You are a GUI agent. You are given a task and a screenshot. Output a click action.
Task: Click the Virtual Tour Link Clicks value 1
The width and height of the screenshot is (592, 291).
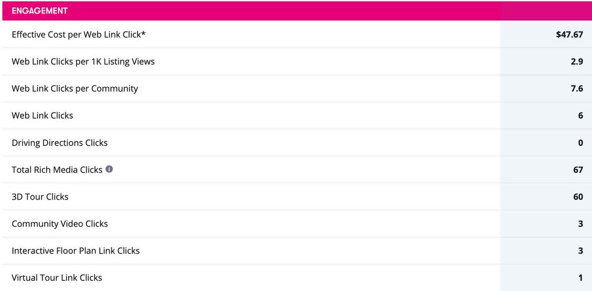581,278
